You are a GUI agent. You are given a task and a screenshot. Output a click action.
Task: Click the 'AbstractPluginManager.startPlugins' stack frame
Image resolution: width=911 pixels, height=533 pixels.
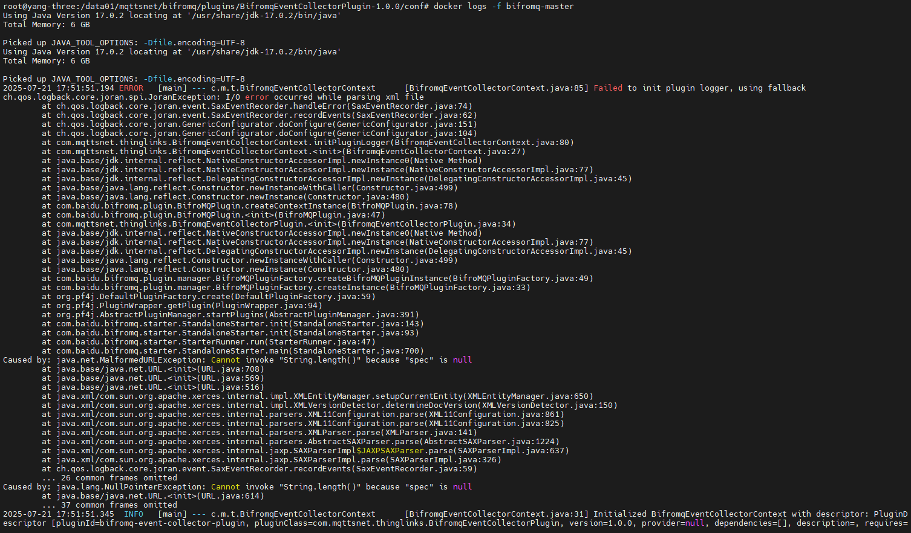pos(230,315)
